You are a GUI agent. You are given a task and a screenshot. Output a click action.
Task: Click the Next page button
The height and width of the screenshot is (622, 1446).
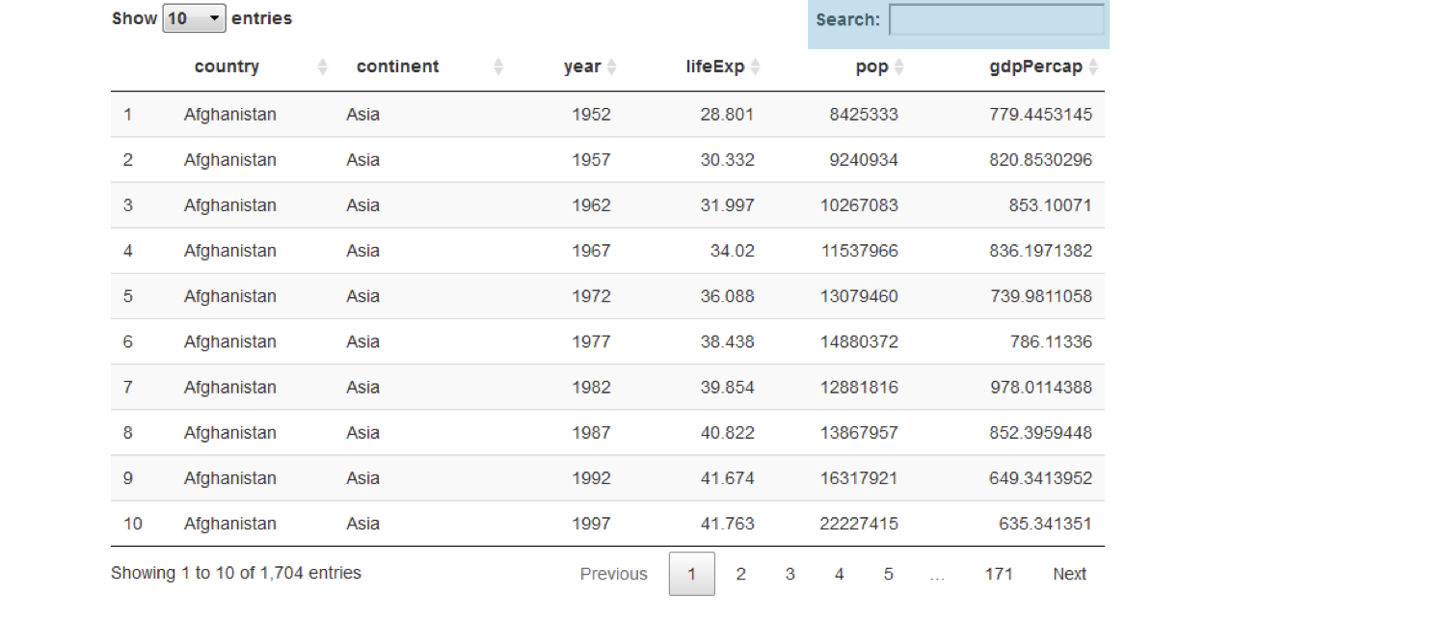point(1069,574)
